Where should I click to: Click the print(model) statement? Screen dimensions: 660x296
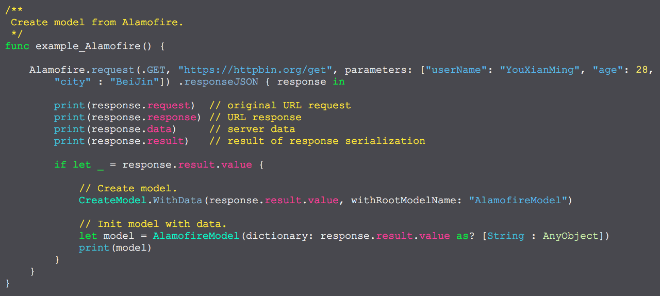click(x=115, y=248)
